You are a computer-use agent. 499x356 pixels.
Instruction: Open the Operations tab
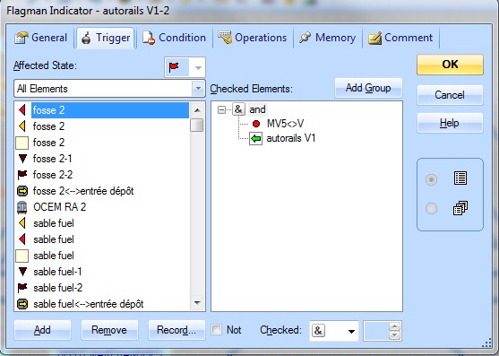pyautogui.click(x=253, y=38)
